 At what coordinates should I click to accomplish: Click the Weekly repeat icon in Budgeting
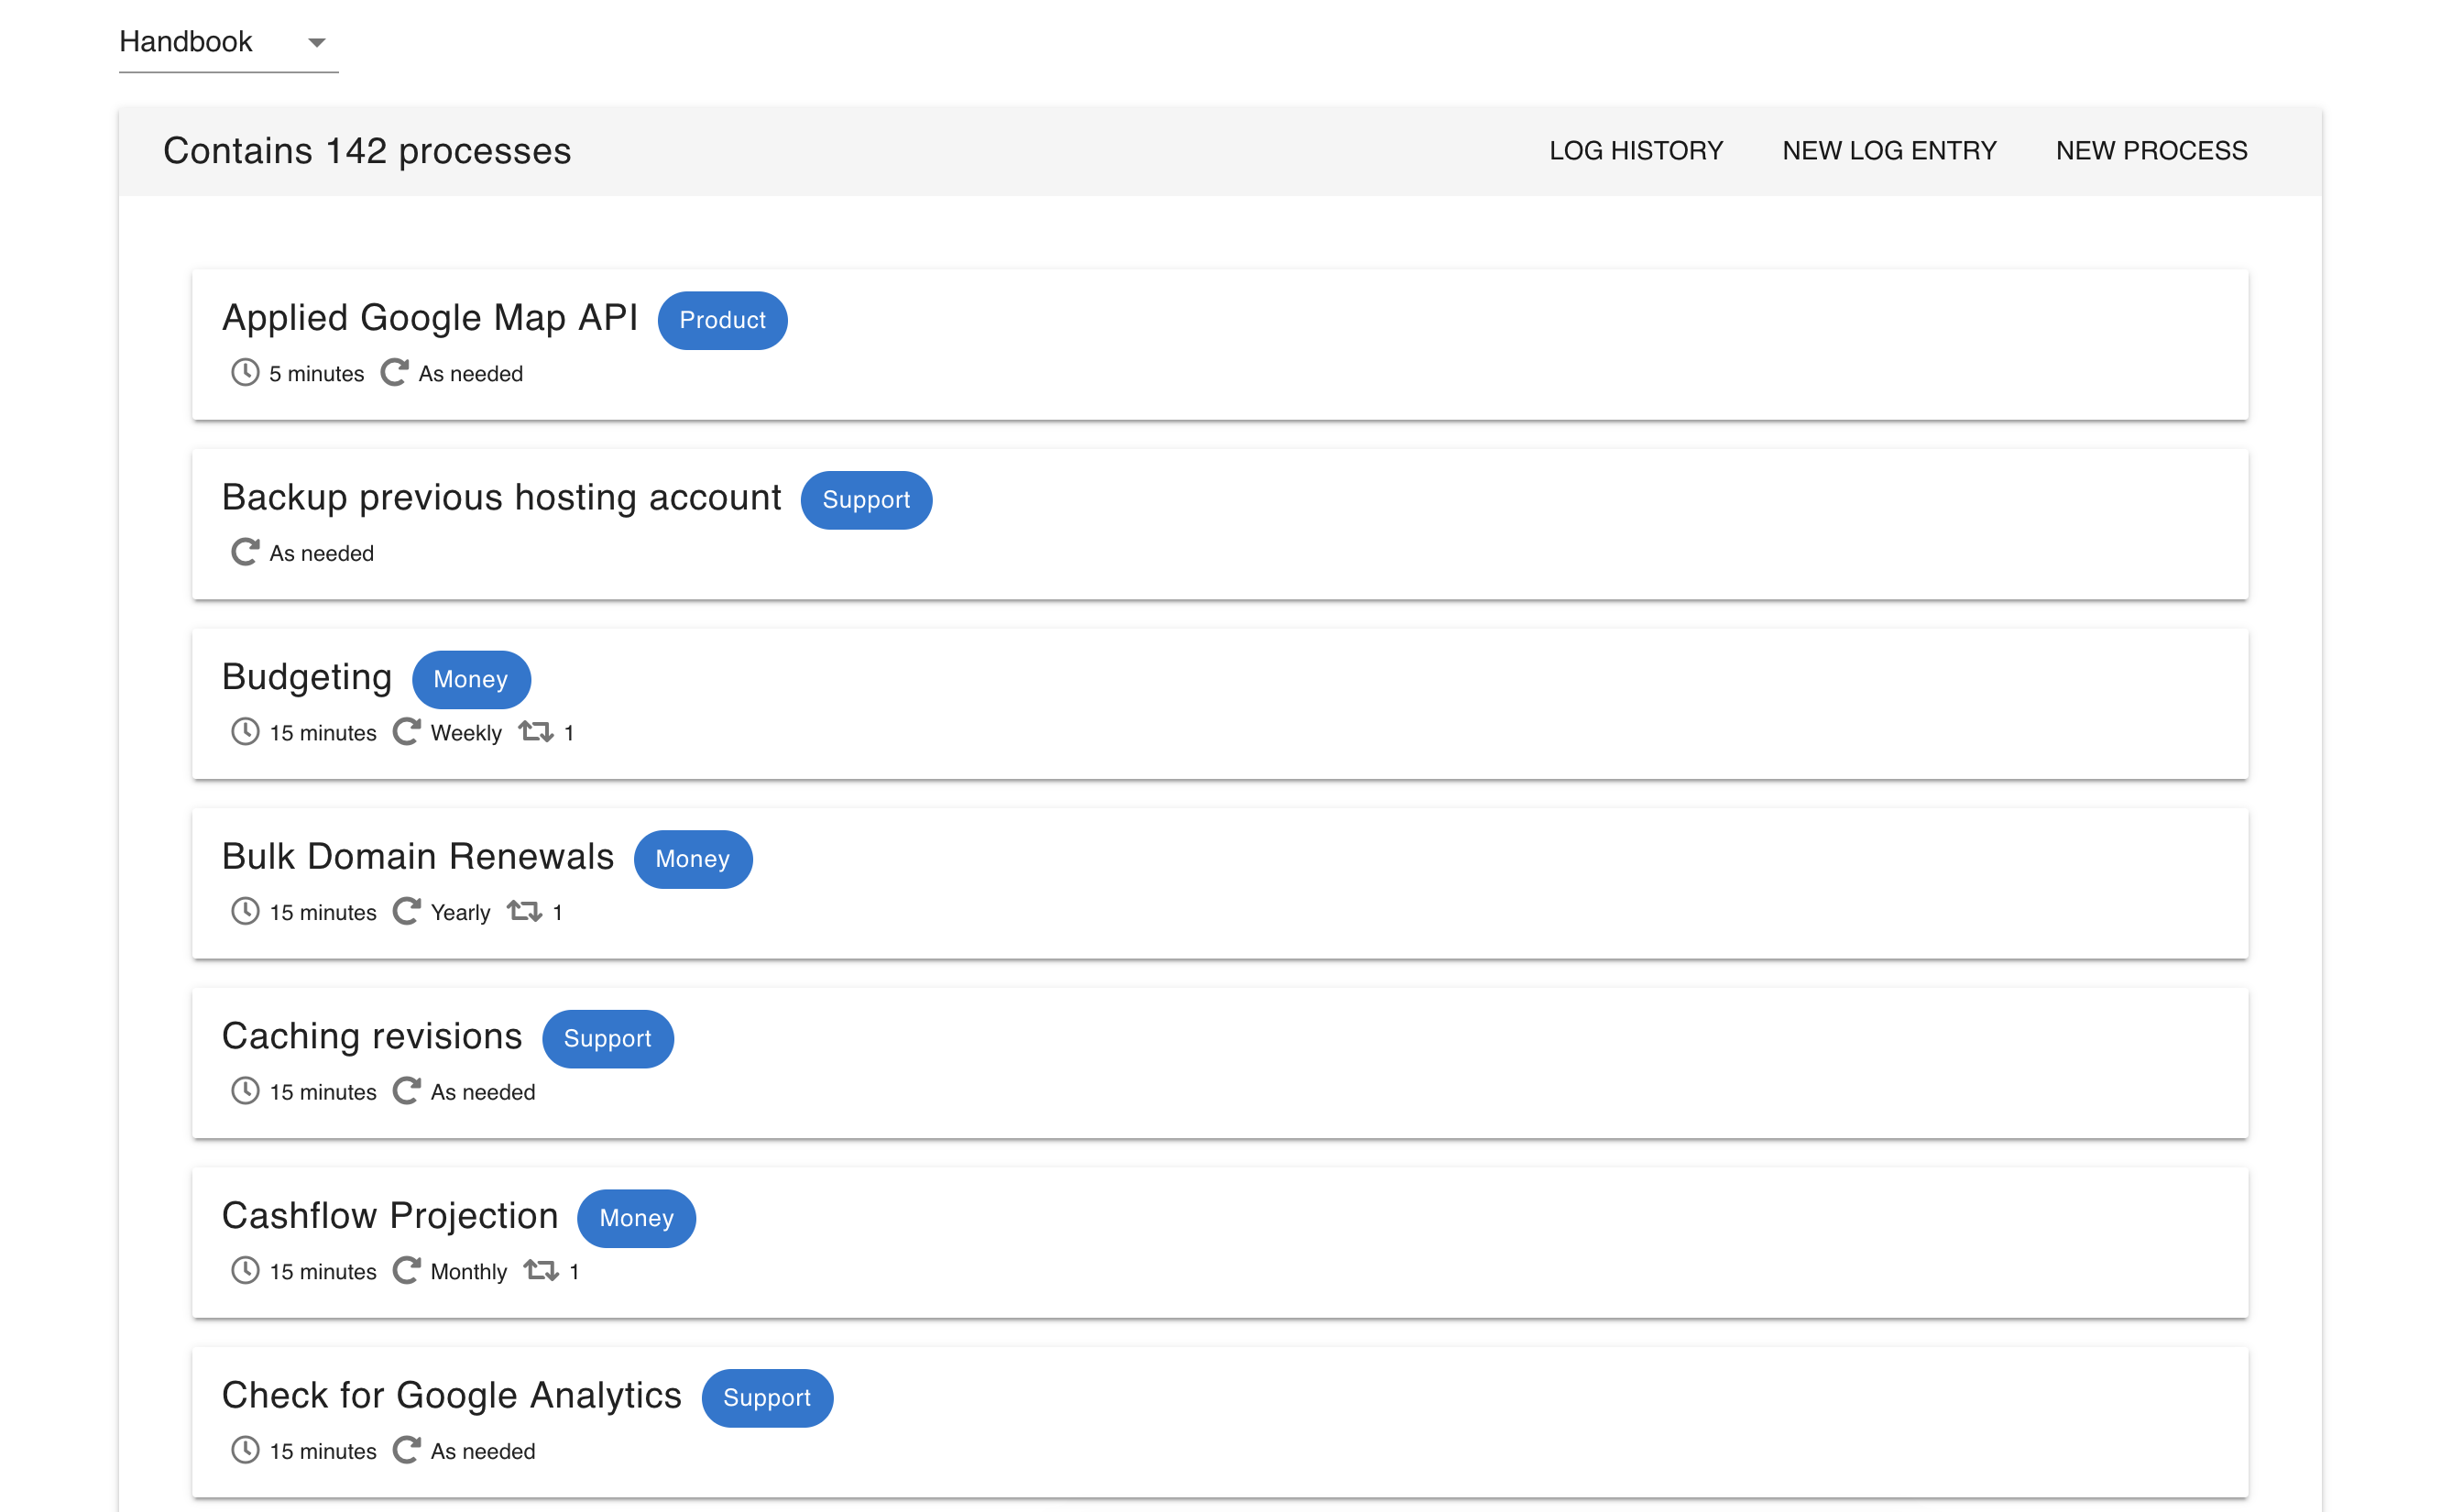click(x=406, y=732)
